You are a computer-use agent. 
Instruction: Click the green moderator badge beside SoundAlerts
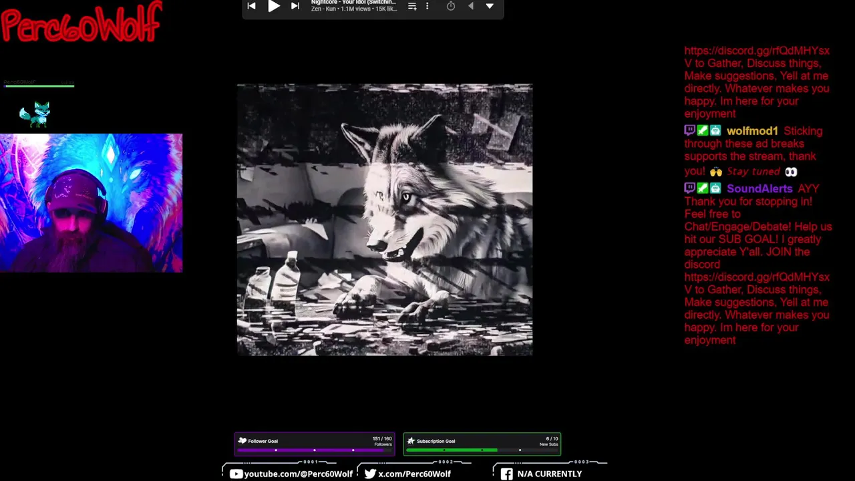click(703, 188)
